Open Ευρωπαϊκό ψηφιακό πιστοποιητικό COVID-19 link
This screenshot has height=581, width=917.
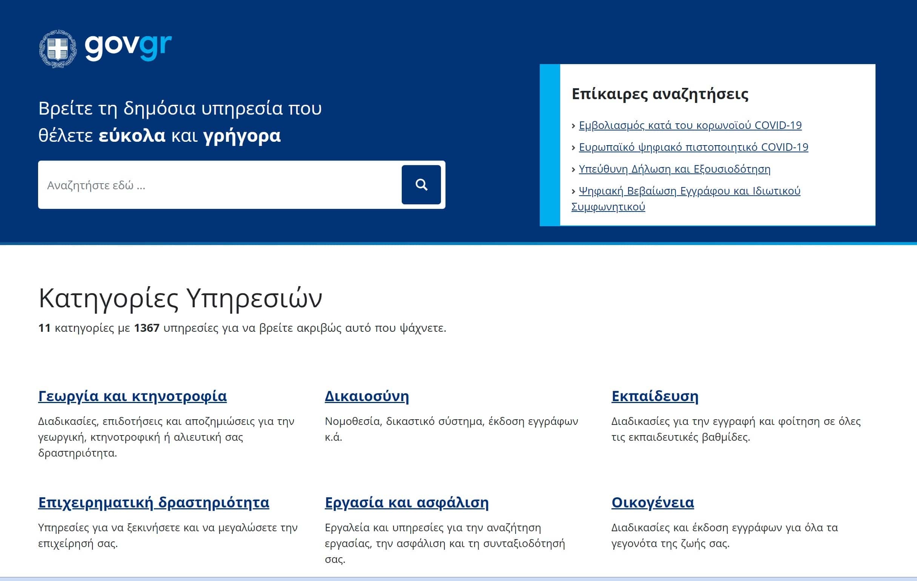[x=693, y=147]
